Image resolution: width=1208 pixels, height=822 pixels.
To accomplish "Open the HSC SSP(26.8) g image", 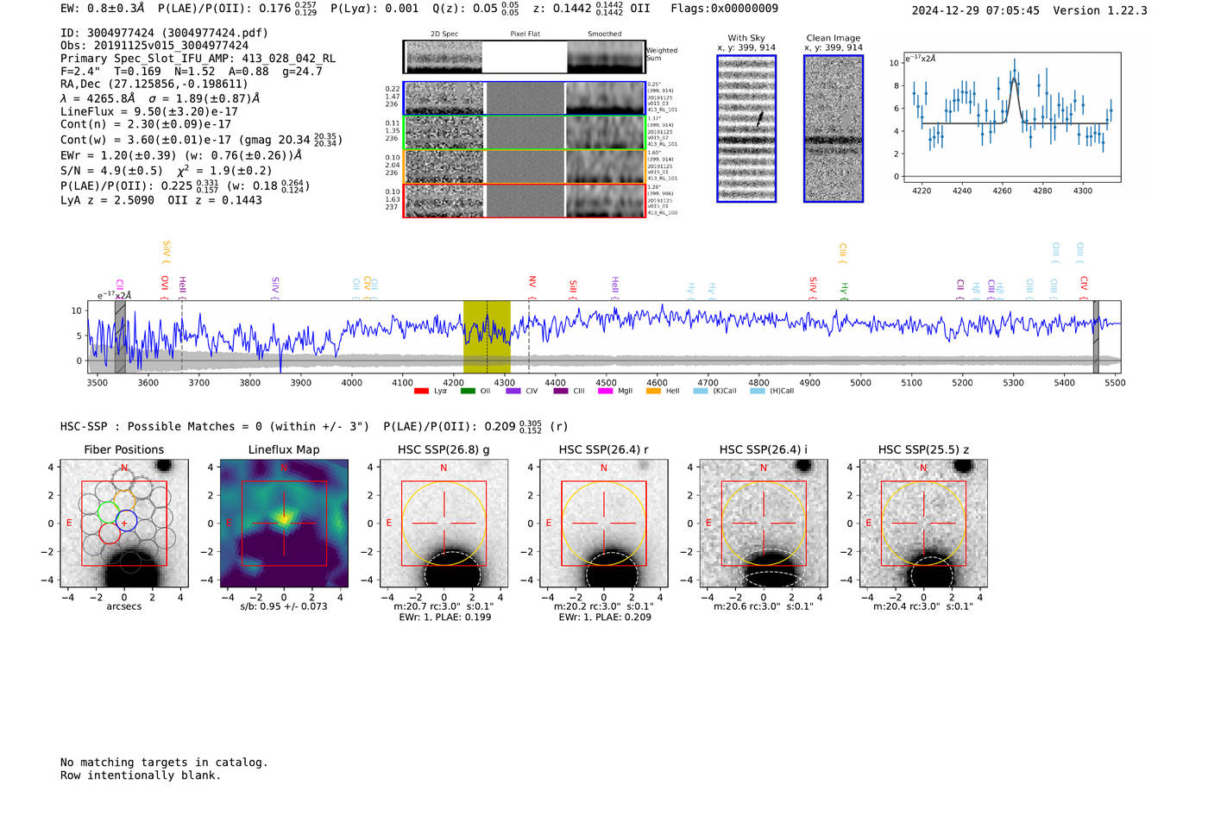I will [x=444, y=524].
